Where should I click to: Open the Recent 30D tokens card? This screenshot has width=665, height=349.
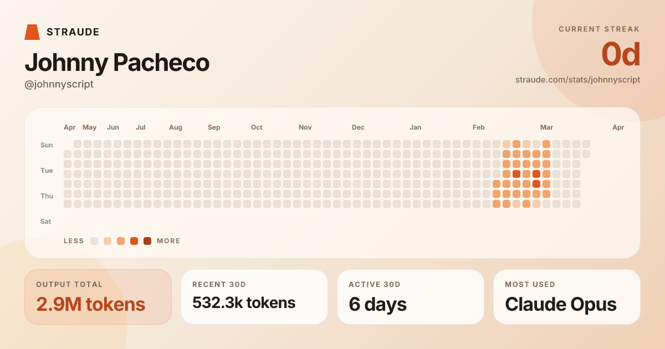[254, 297]
